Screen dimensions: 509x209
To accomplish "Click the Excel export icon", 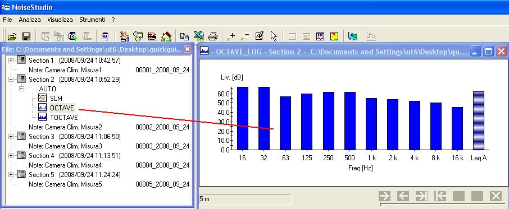I will [x=199, y=36].
